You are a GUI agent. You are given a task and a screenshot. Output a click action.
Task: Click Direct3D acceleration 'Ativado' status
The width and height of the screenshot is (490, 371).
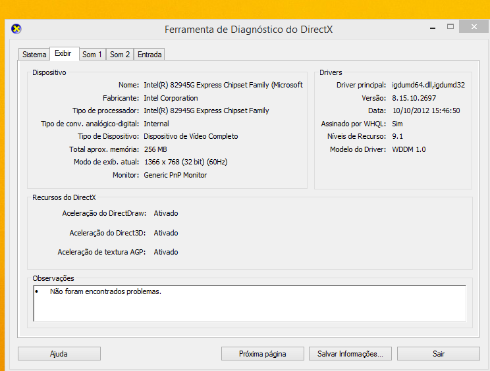166,233
